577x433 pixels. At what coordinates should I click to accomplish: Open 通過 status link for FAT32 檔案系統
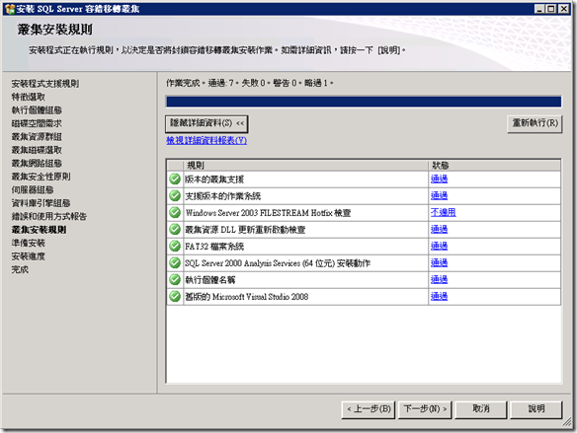pos(439,246)
